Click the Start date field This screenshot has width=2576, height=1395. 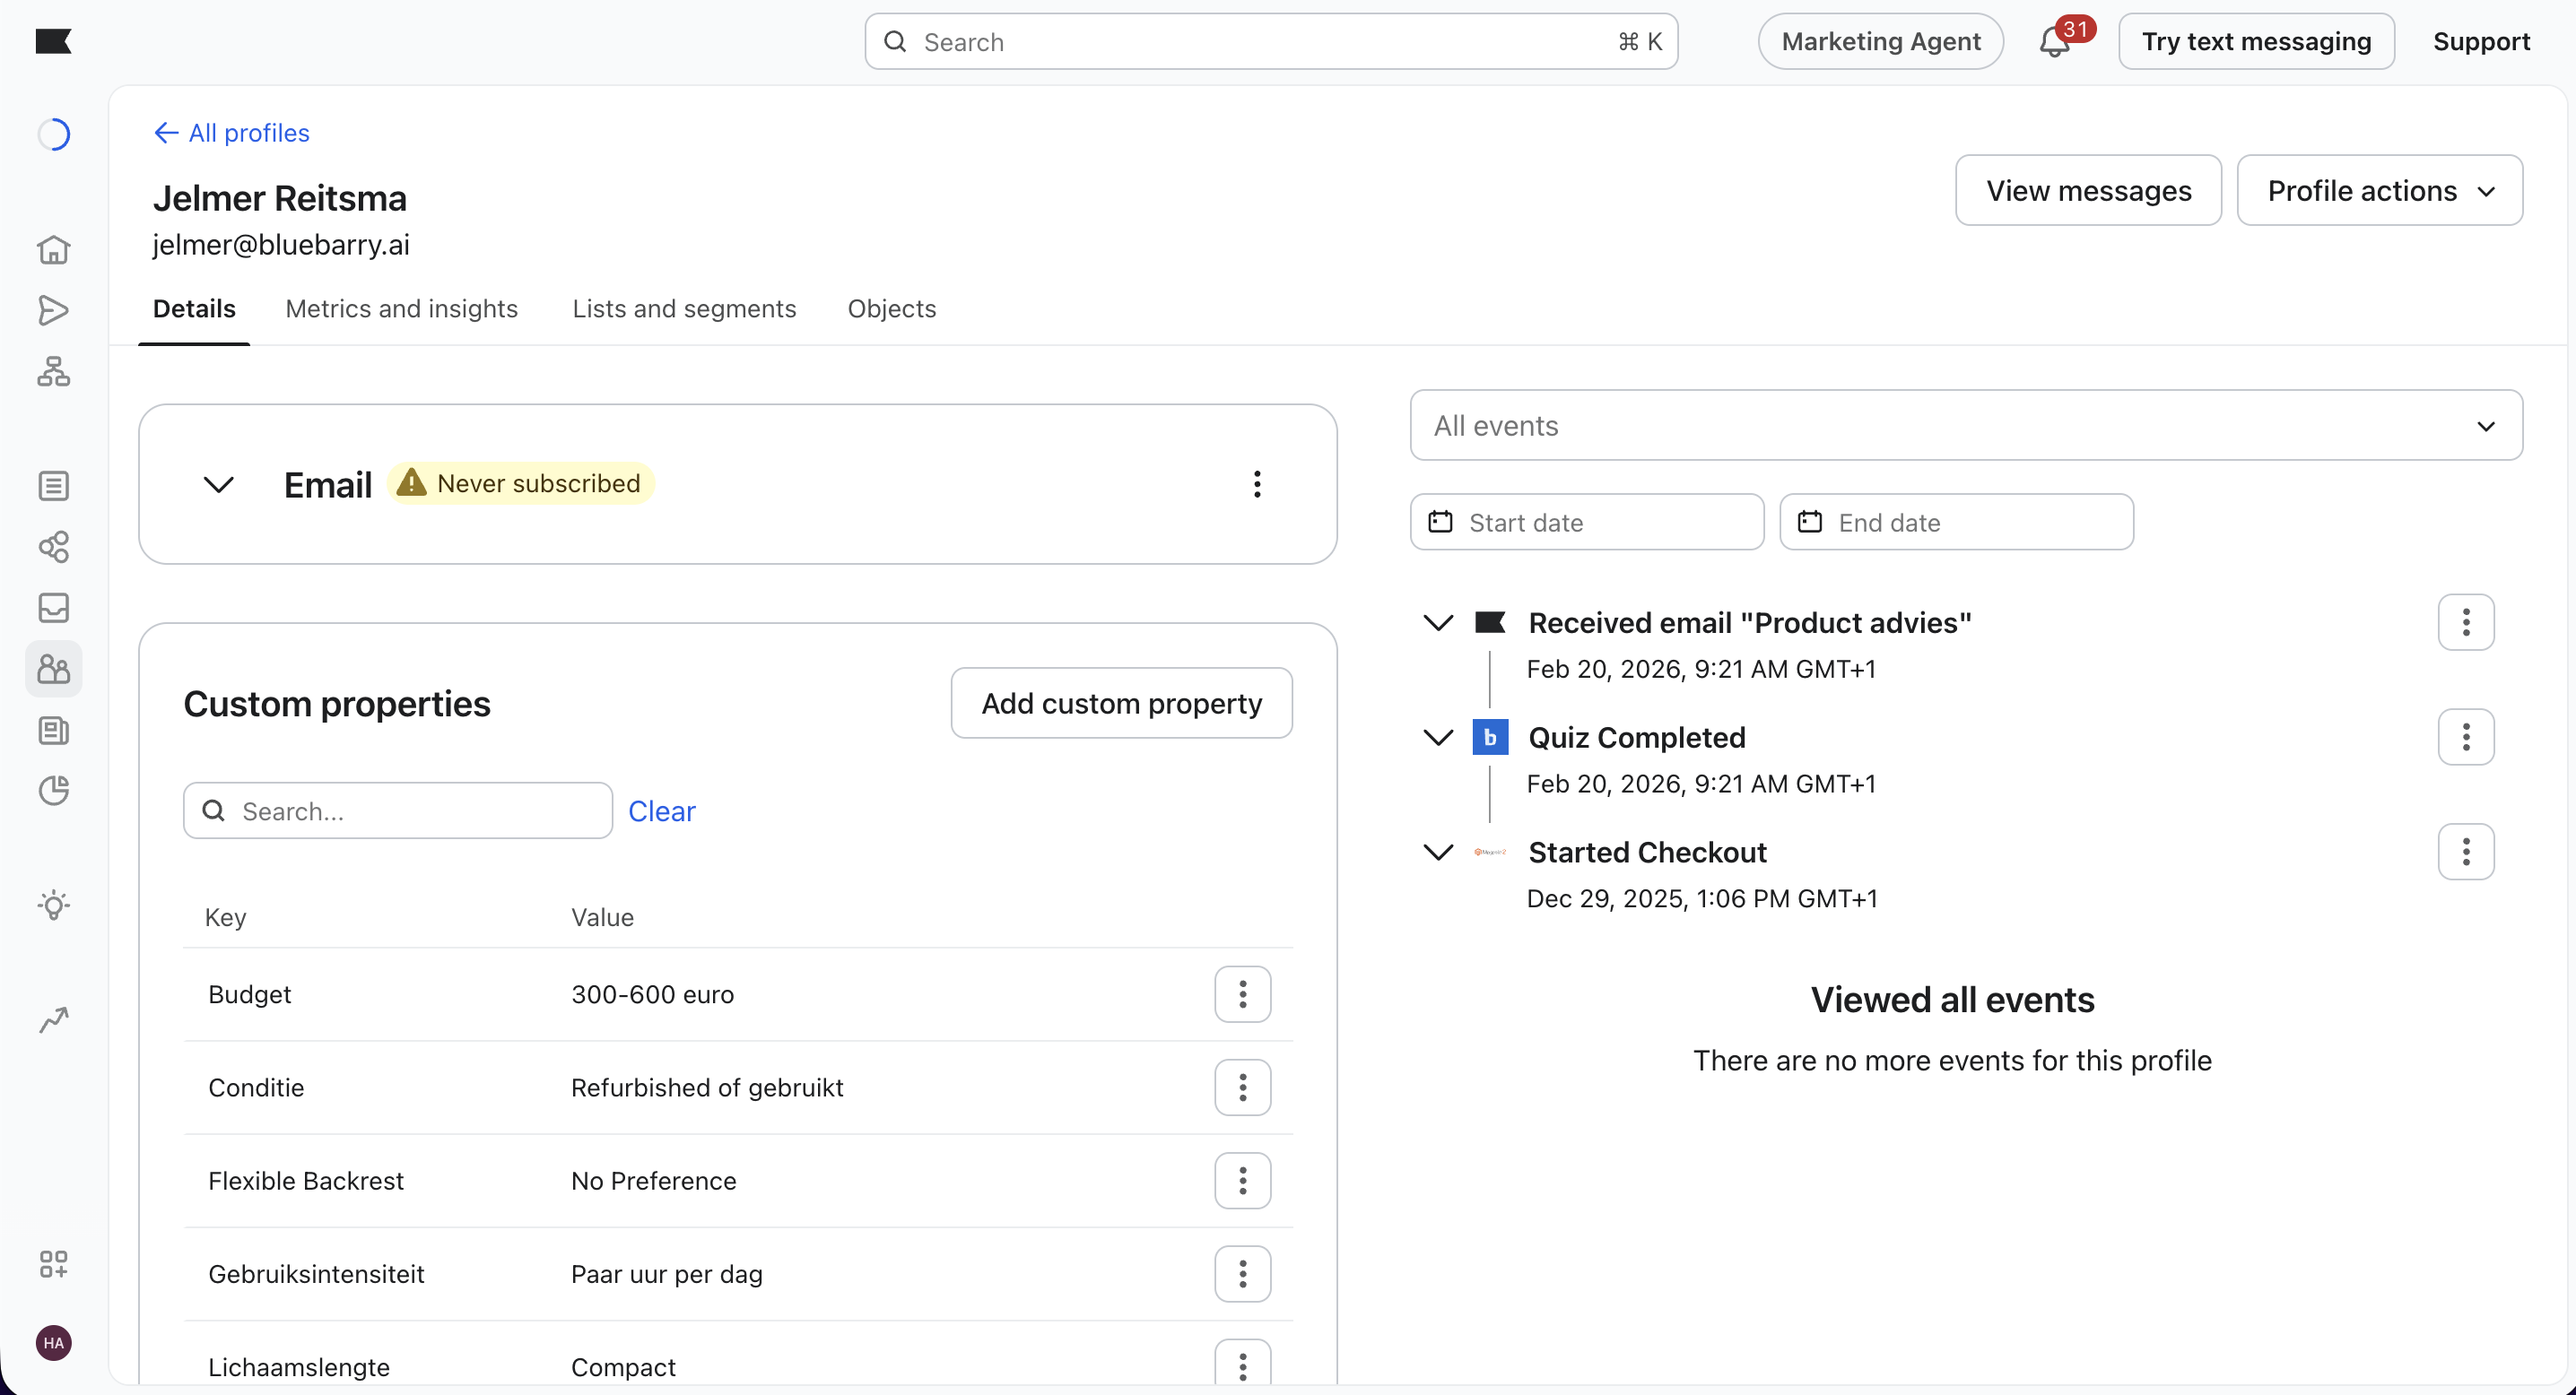pos(1586,523)
